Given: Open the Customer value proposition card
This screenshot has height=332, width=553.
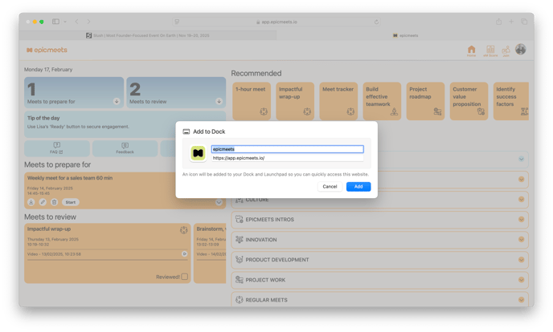Looking at the screenshot, I should click(469, 101).
